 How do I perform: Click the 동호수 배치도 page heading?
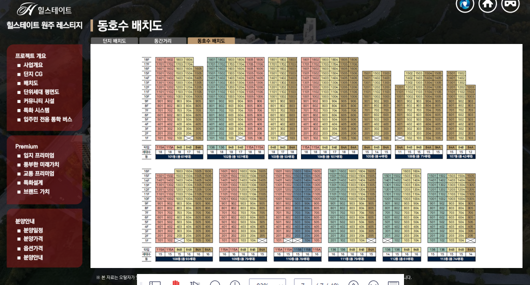(130, 25)
